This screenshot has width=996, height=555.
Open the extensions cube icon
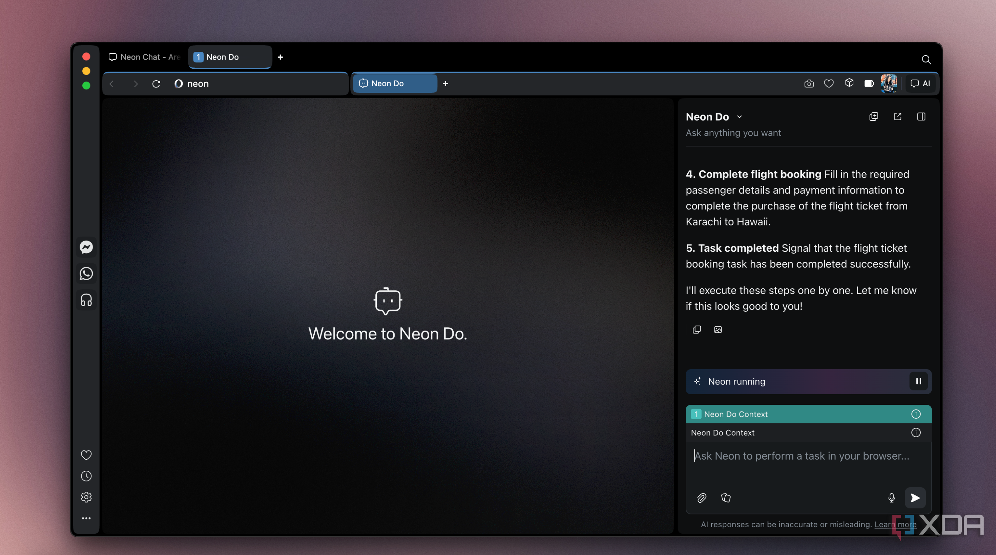[x=849, y=83]
